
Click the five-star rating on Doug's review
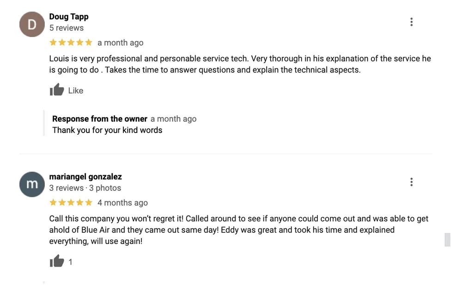click(x=71, y=43)
